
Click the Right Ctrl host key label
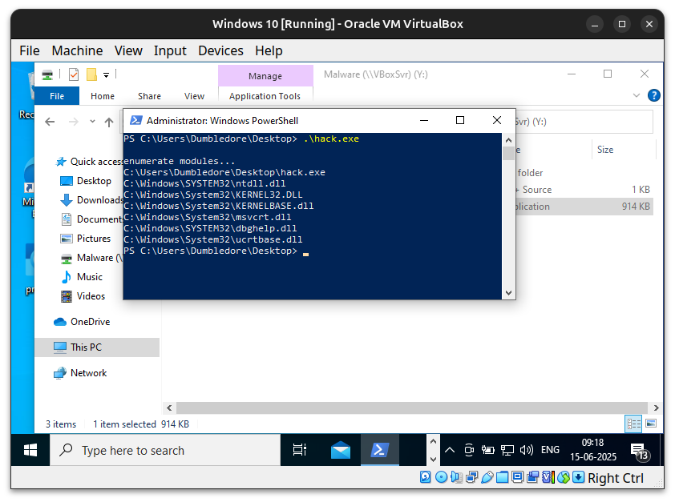point(615,478)
